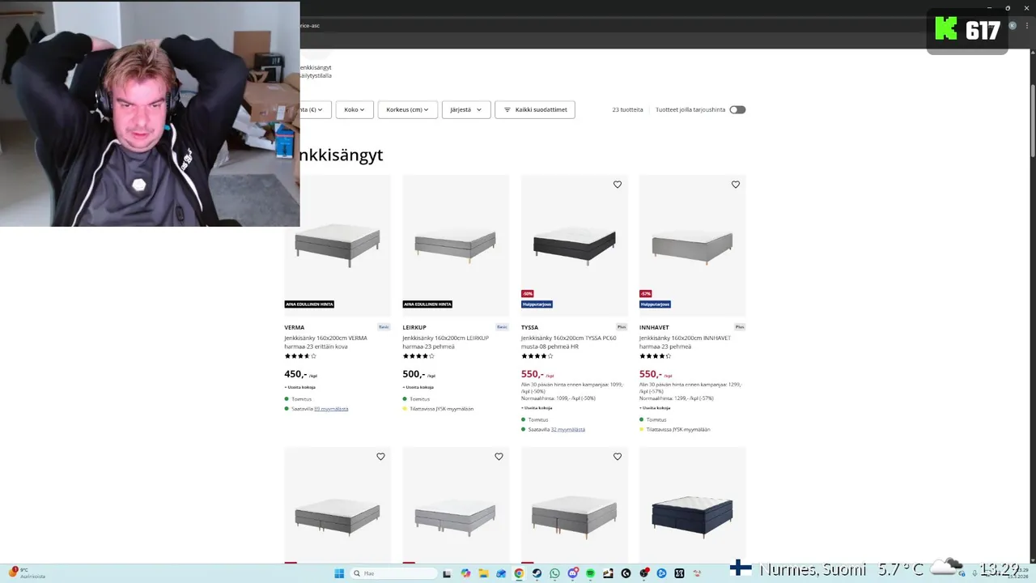This screenshot has width=1036, height=583.
Task: Open Steam from the taskbar
Action: (537, 573)
